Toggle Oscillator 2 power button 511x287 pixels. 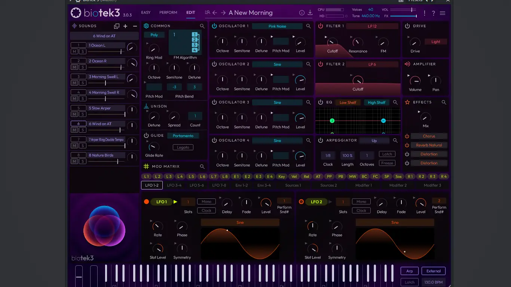(x=214, y=64)
